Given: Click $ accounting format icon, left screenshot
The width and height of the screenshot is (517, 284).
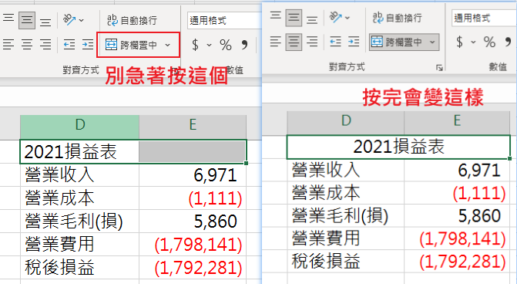Looking at the screenshot, I should 195,45.
